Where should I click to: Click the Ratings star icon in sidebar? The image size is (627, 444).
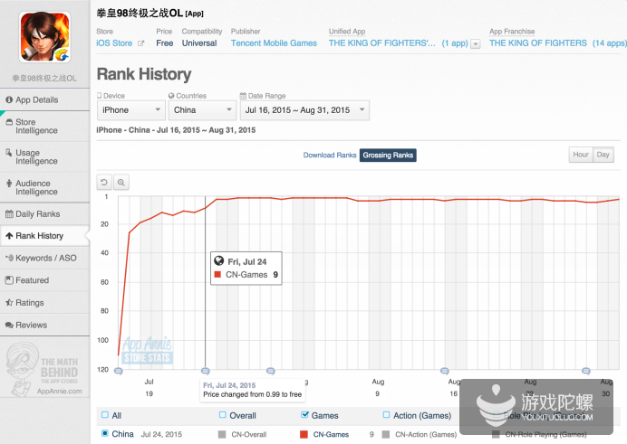pyautogui.click(x=9, y=303)
